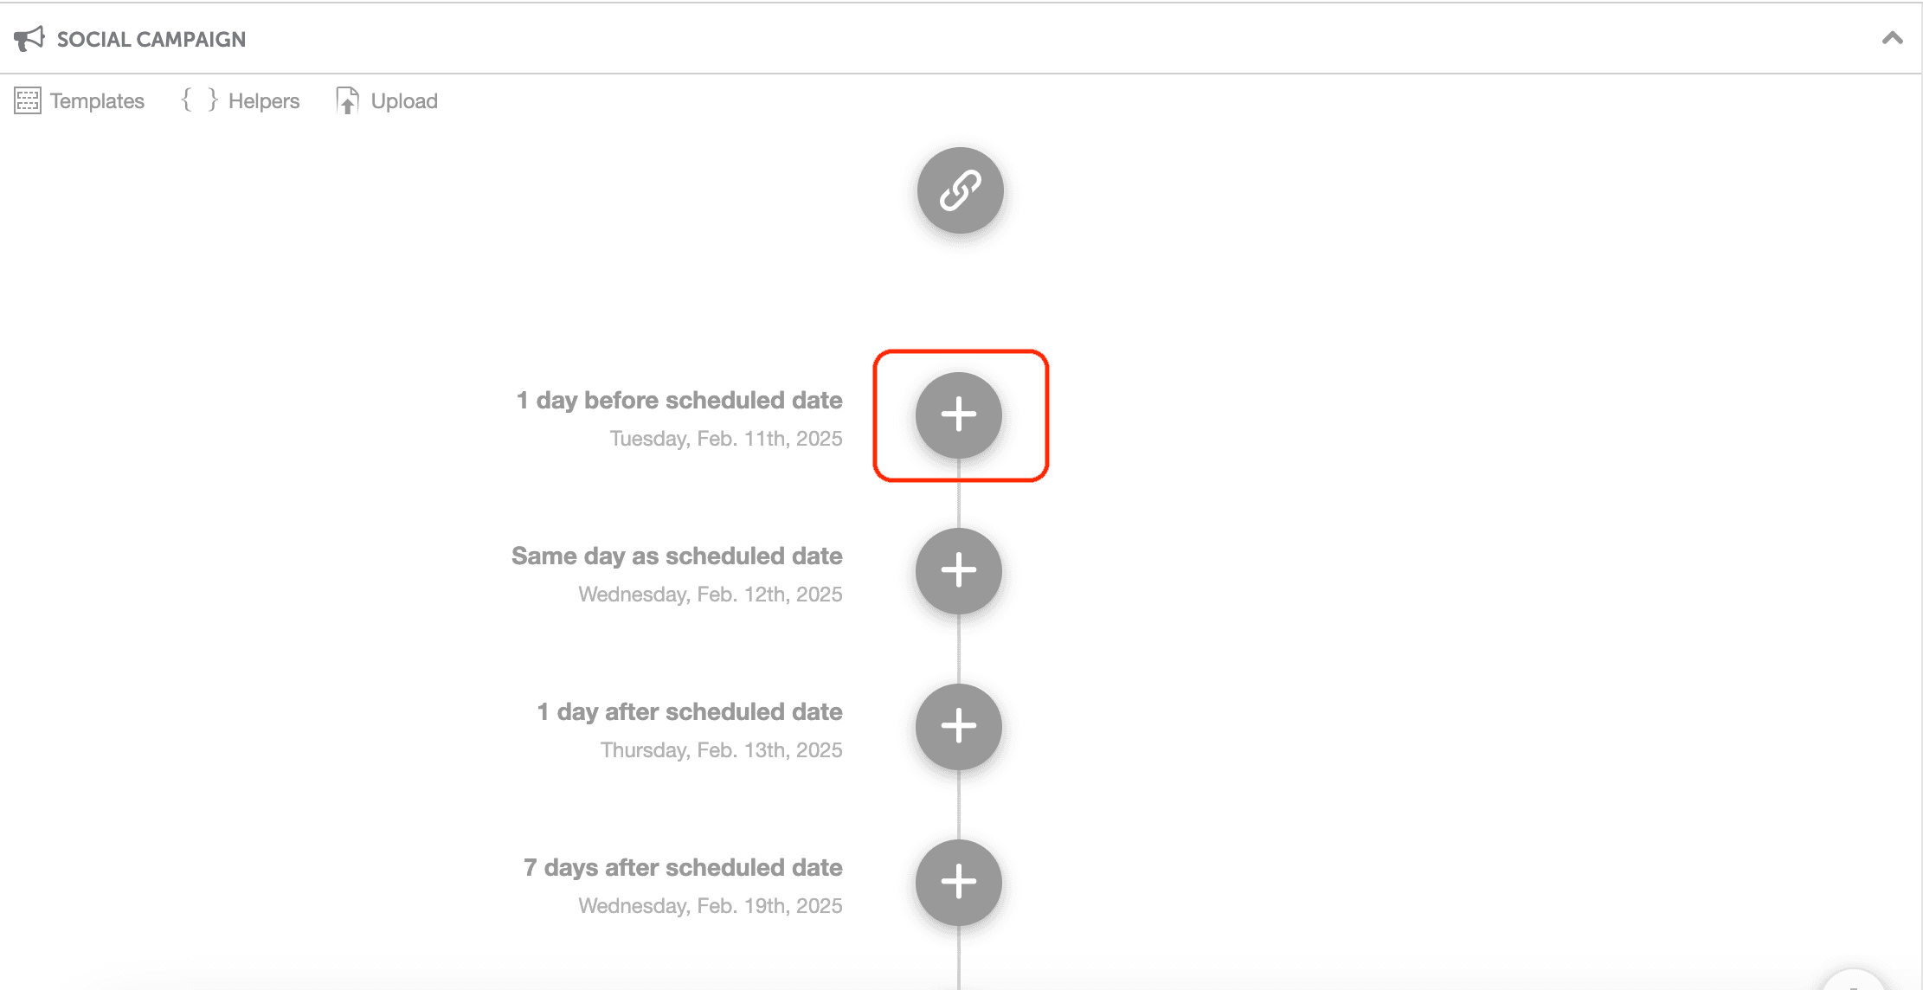This screenshot has height=990, width=1923.
Task: Click the Wednesday, Feb. 19th, 2025 date text
Action: [x=710, y=905]
